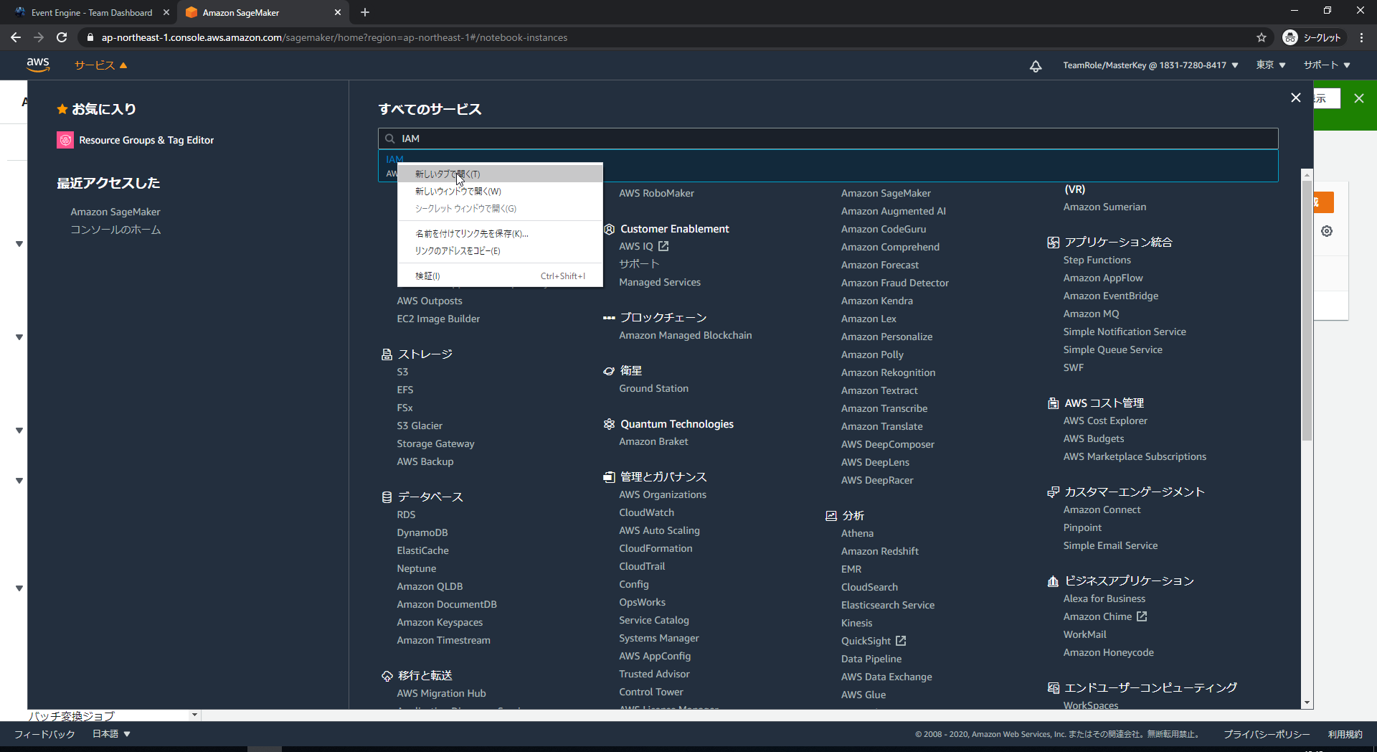Open the Chrome three-dot menu
The width and height of the screenshot is (1377, 752).
tap(1361, 37)
